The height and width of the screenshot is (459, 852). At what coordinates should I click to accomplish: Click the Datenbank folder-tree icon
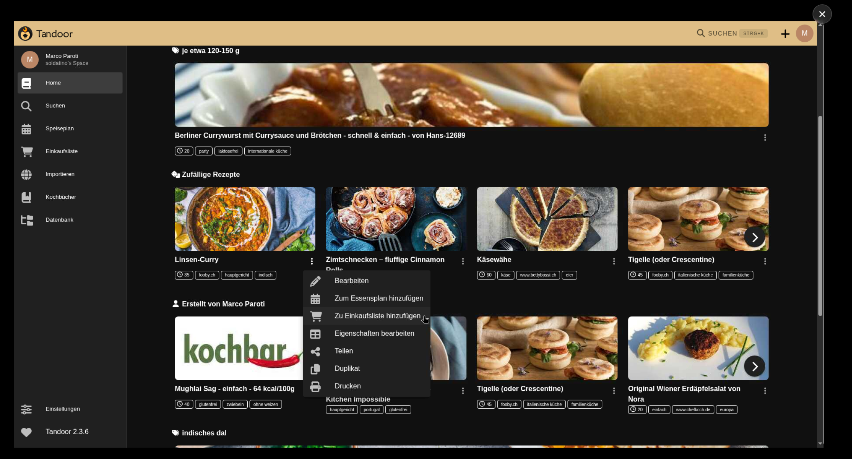pos(27,220)
